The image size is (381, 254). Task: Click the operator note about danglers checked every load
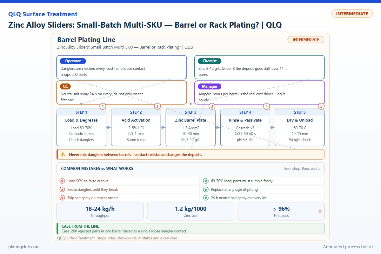coord(103,71)
